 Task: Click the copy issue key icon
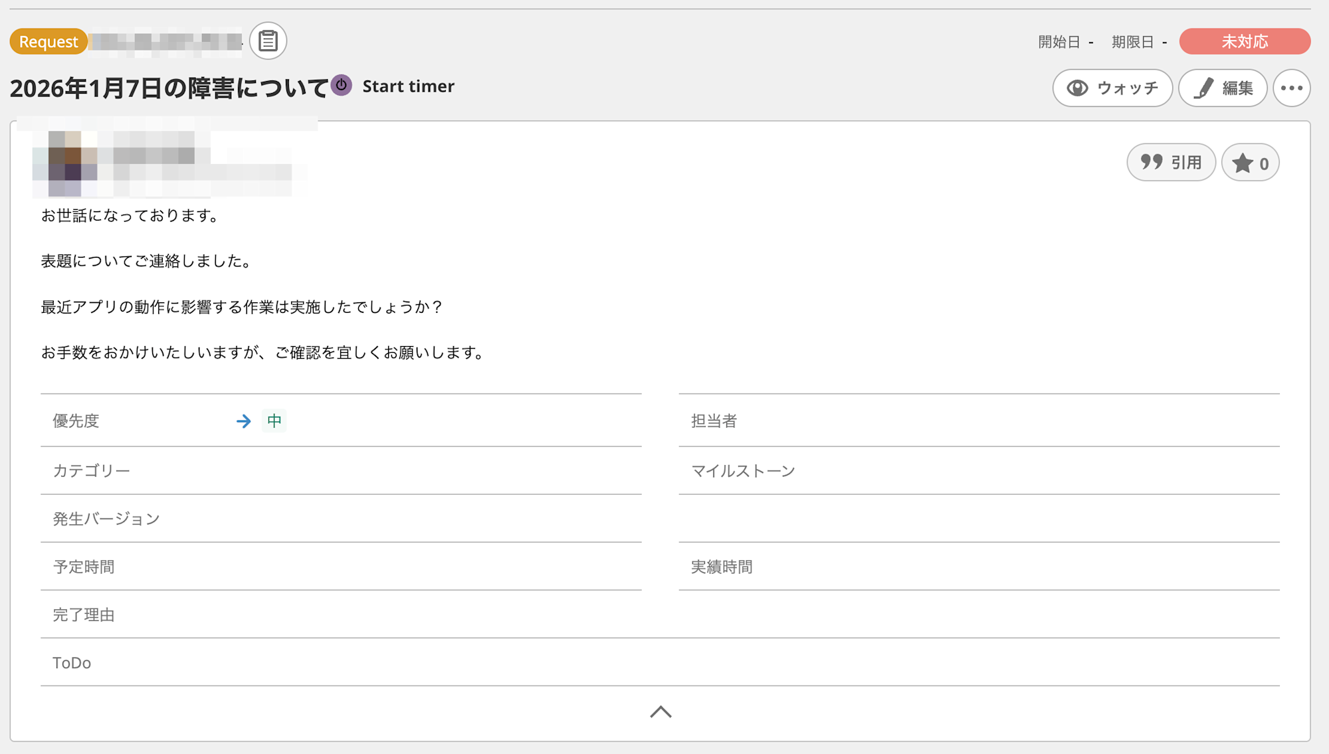point(268,41)
